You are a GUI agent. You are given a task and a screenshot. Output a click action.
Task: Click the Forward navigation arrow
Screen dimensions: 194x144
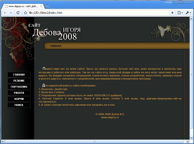coord(11,13)
